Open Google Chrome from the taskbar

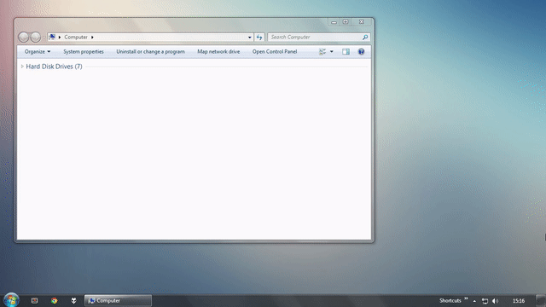pyautogui.click(x=54, y=300)
